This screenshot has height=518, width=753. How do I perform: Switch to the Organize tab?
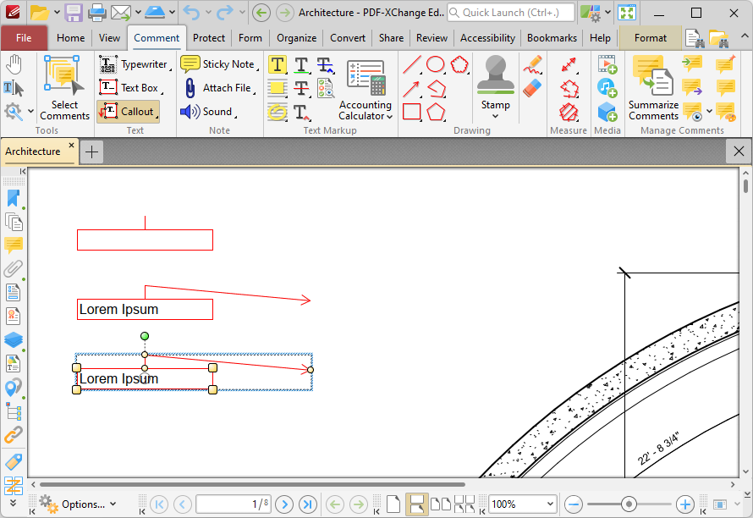click(x=296, y=38)
